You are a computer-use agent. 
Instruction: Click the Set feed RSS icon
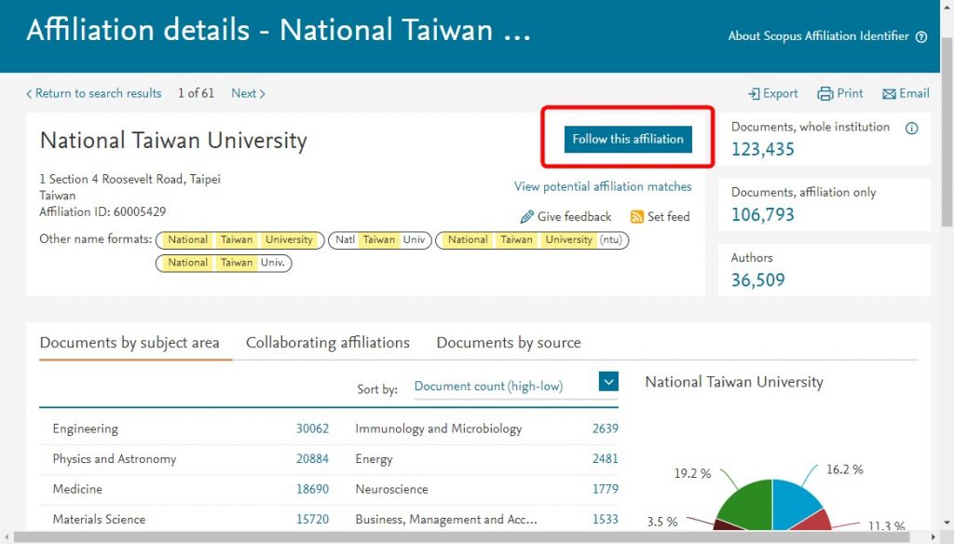[x=637, y=217]
